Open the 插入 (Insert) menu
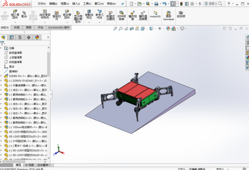This screenshot has width=249, height=170. tap(76, 4)
